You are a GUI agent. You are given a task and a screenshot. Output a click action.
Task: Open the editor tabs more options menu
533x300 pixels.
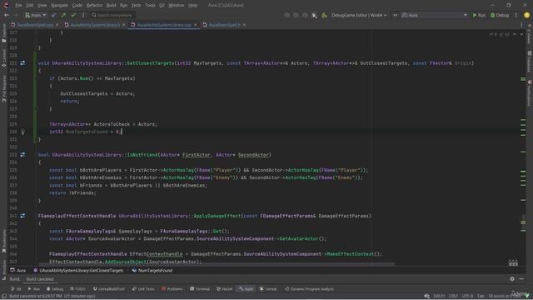tap(521, 25)
